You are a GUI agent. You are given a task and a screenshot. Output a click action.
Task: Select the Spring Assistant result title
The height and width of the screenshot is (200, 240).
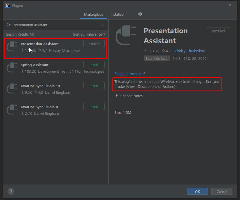[x=34, y=65]
